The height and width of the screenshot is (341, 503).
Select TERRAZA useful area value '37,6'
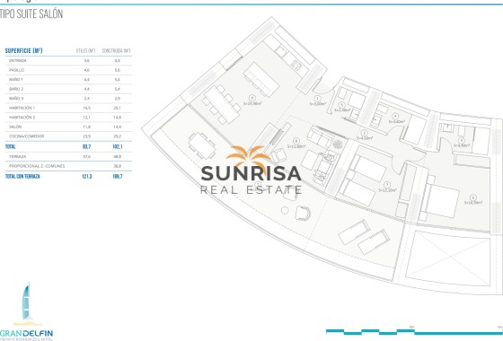86,156
